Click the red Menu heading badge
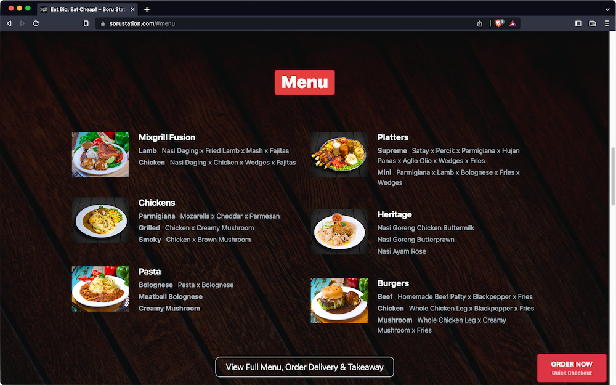Image resolution: width=616 pixels, height=385 pixels. tap(305, 83)
